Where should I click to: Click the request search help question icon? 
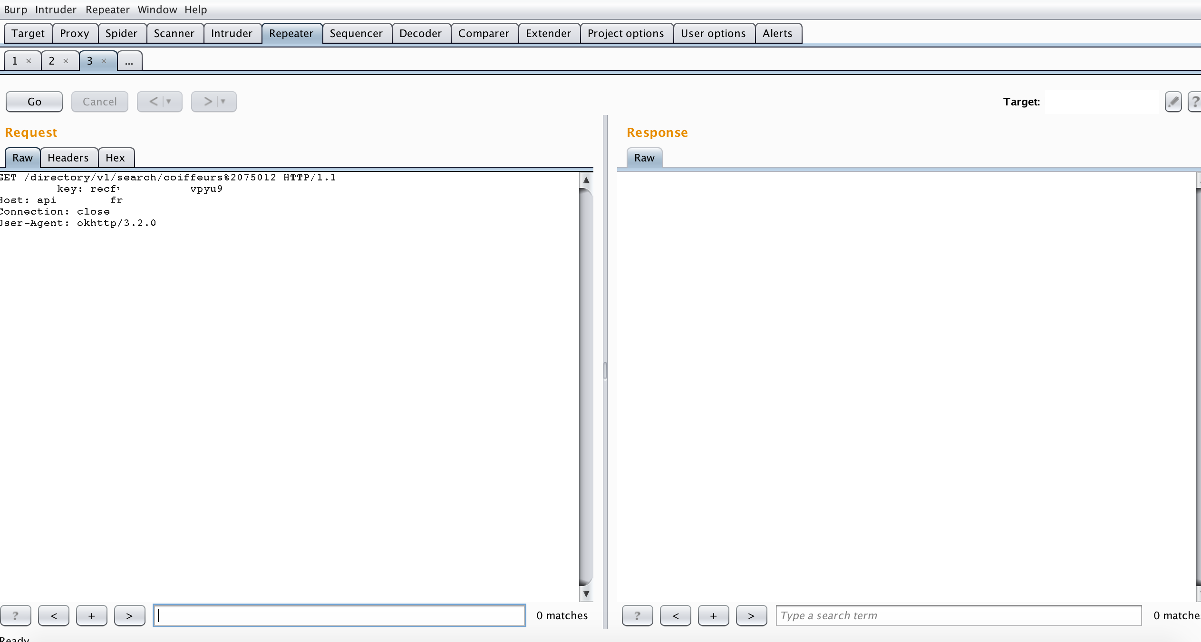point(16,615)
